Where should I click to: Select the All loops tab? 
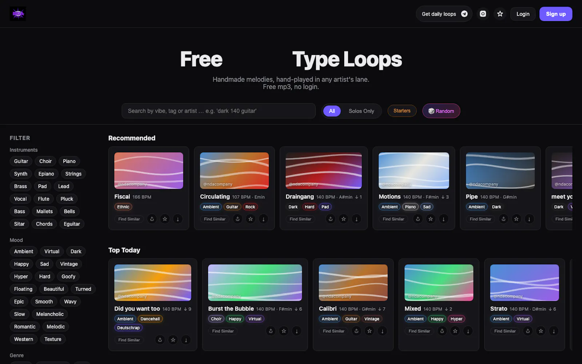[332, 111]
